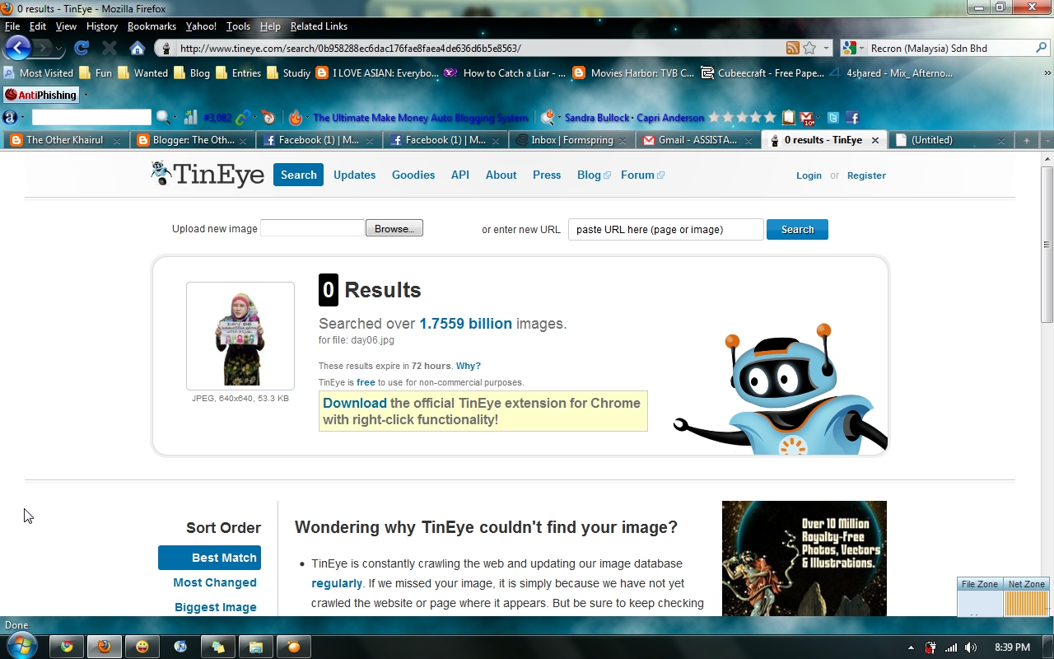Go back with the browser Back arrow

(17, 48)
